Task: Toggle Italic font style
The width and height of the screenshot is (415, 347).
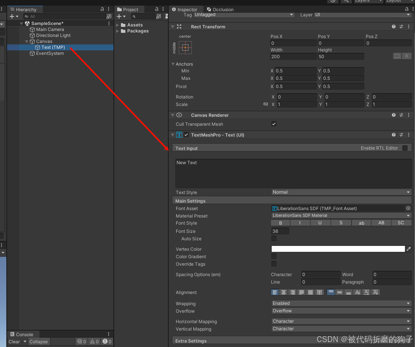Action: coord(300,223)
